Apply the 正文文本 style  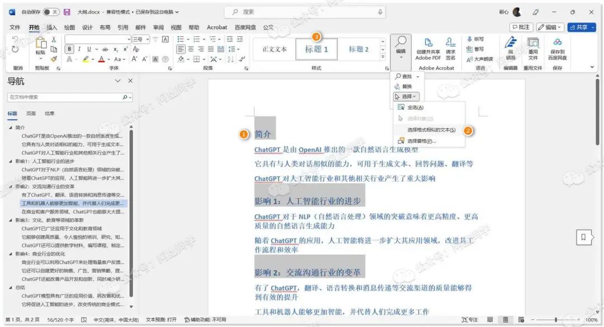tap(274, 49)
